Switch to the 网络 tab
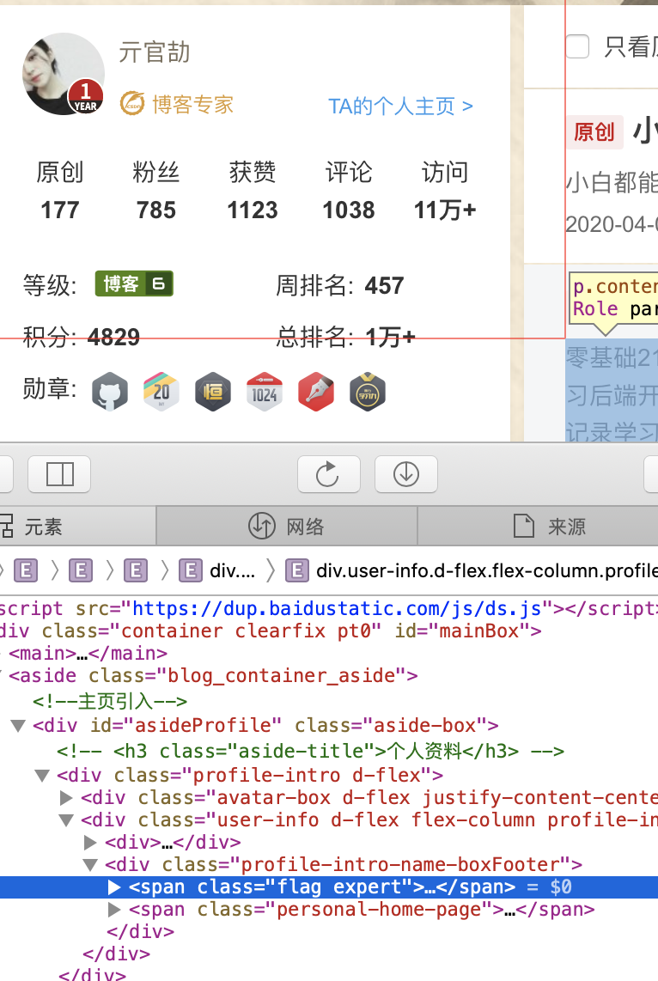 (x=286, y=527)
